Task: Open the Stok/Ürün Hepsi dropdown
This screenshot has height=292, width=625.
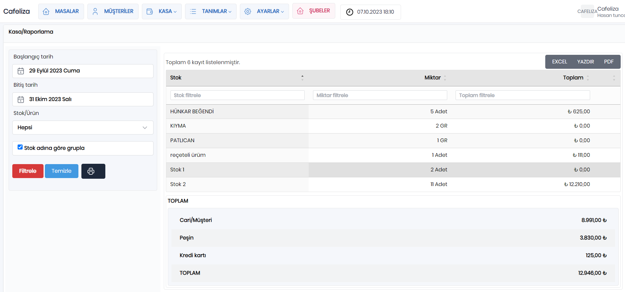Action: (x=83, y=128)
